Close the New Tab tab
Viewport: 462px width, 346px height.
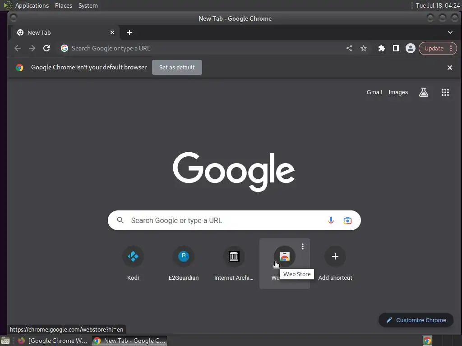coord(112,32)
